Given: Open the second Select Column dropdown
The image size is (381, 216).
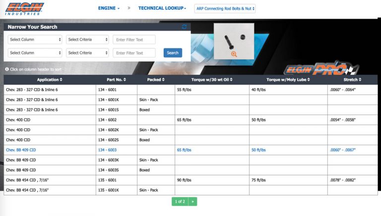Looking at the screenshot, I should click(35, 53).
